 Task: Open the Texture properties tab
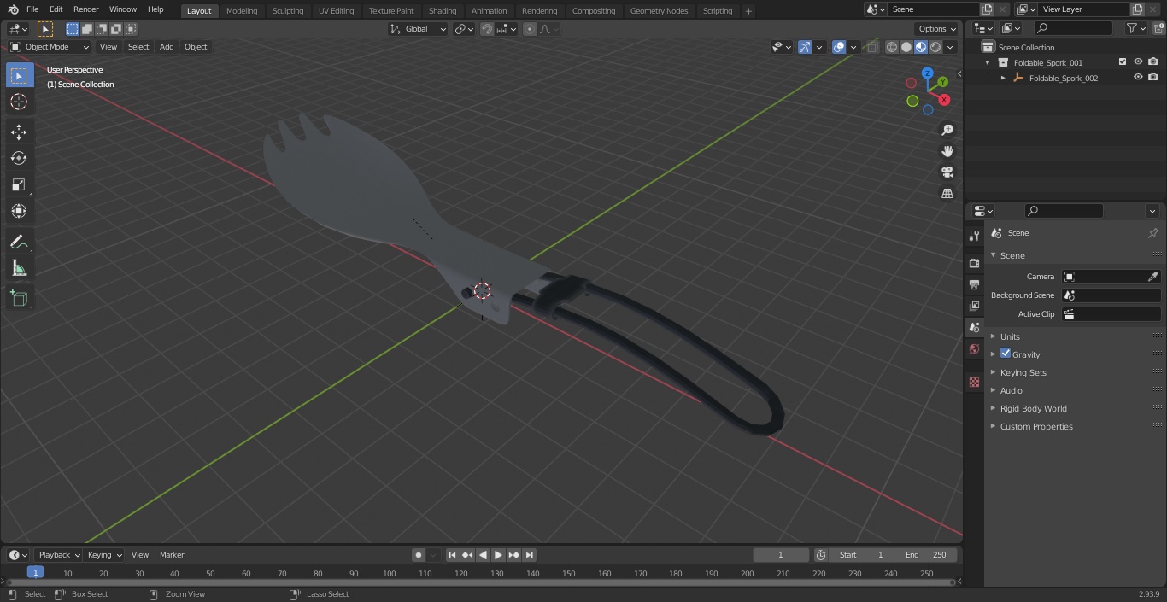click(x=974, y=382)
